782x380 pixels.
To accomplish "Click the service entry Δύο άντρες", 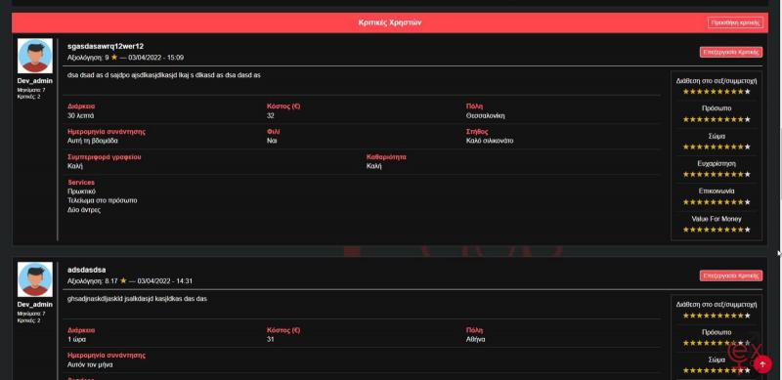I will click(x=84, y=210).
